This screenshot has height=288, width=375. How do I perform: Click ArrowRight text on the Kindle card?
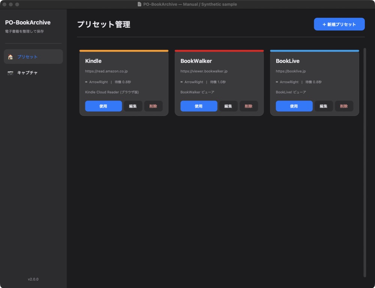[x=98, y=82]
